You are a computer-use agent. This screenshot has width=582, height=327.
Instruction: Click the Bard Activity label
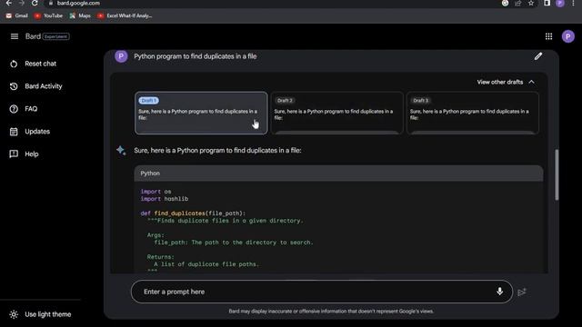coord(44,86)
